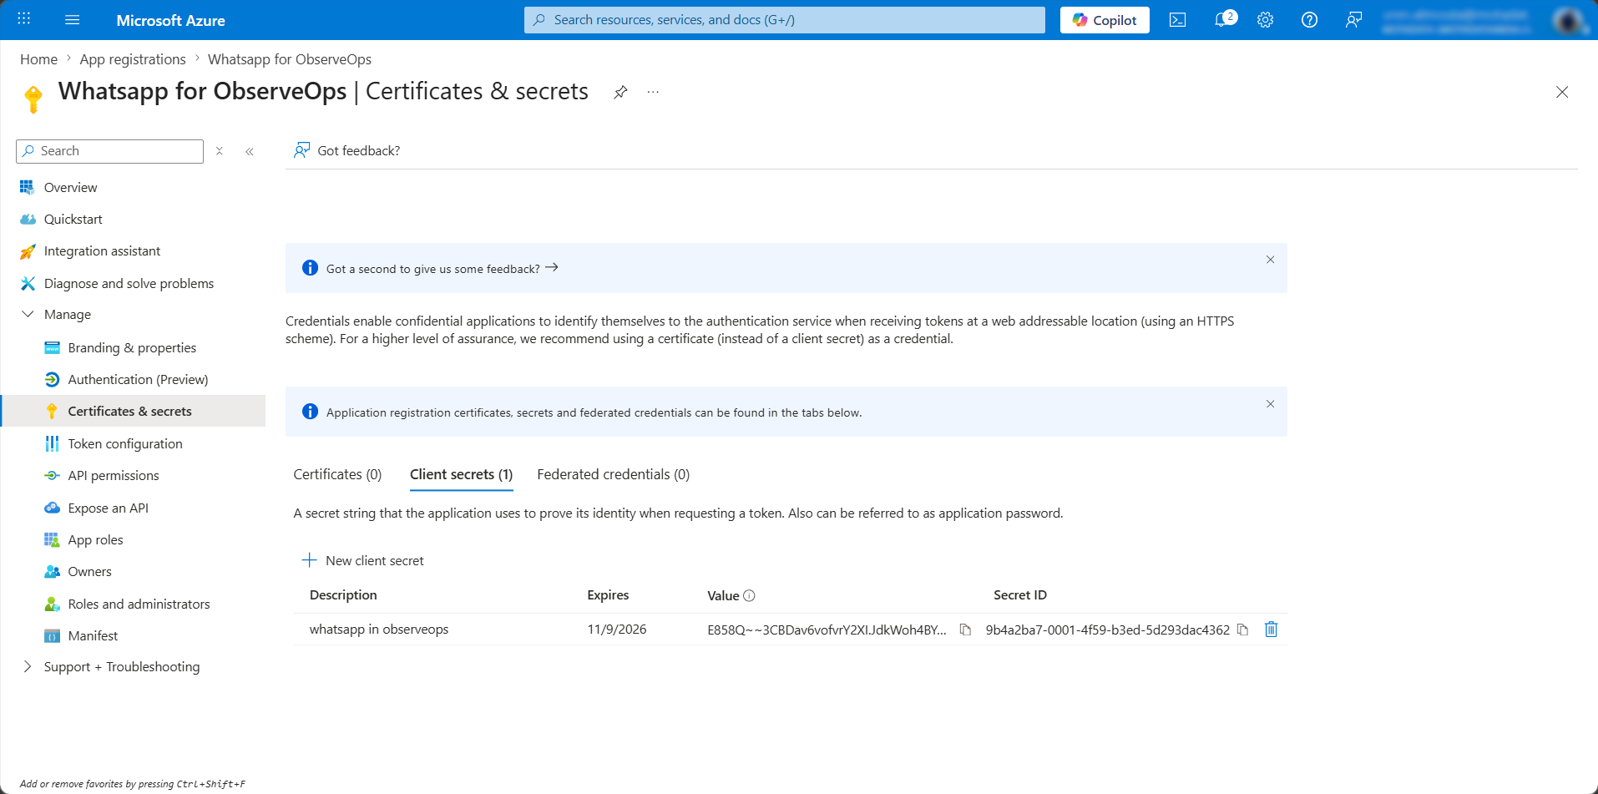Collapse the left navigation pane
This screenshot has width=1598, height=794.
(250, 151)
